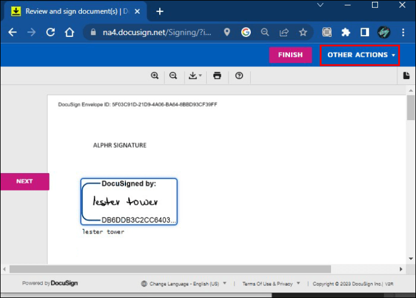Click the browser zoom magnifier in address bar
The height and width of the screenshot is (298, 416).
(x=265, y=33)
